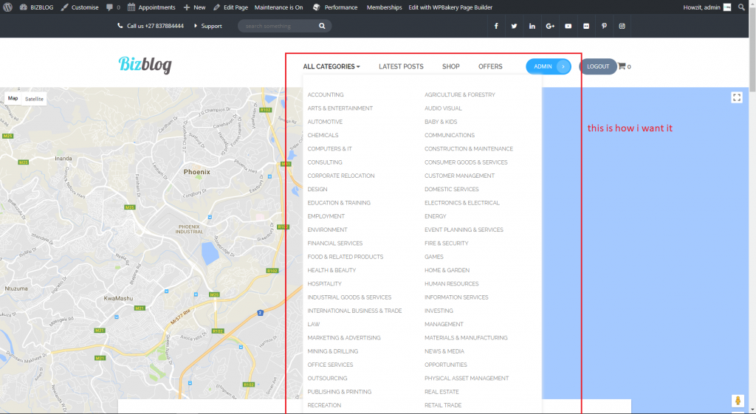Screen dimensions: 756x414
Task: Click the blue Admin button
Action: tap(548, 66)
